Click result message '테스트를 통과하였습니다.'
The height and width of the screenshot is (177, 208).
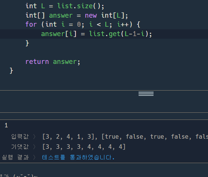coord(78,157)
